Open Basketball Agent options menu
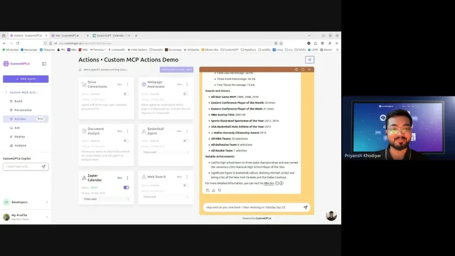 point(187,131)
